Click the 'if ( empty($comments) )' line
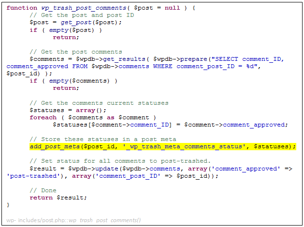The width and height of the screenshot is (304, 227). point(73,81)
